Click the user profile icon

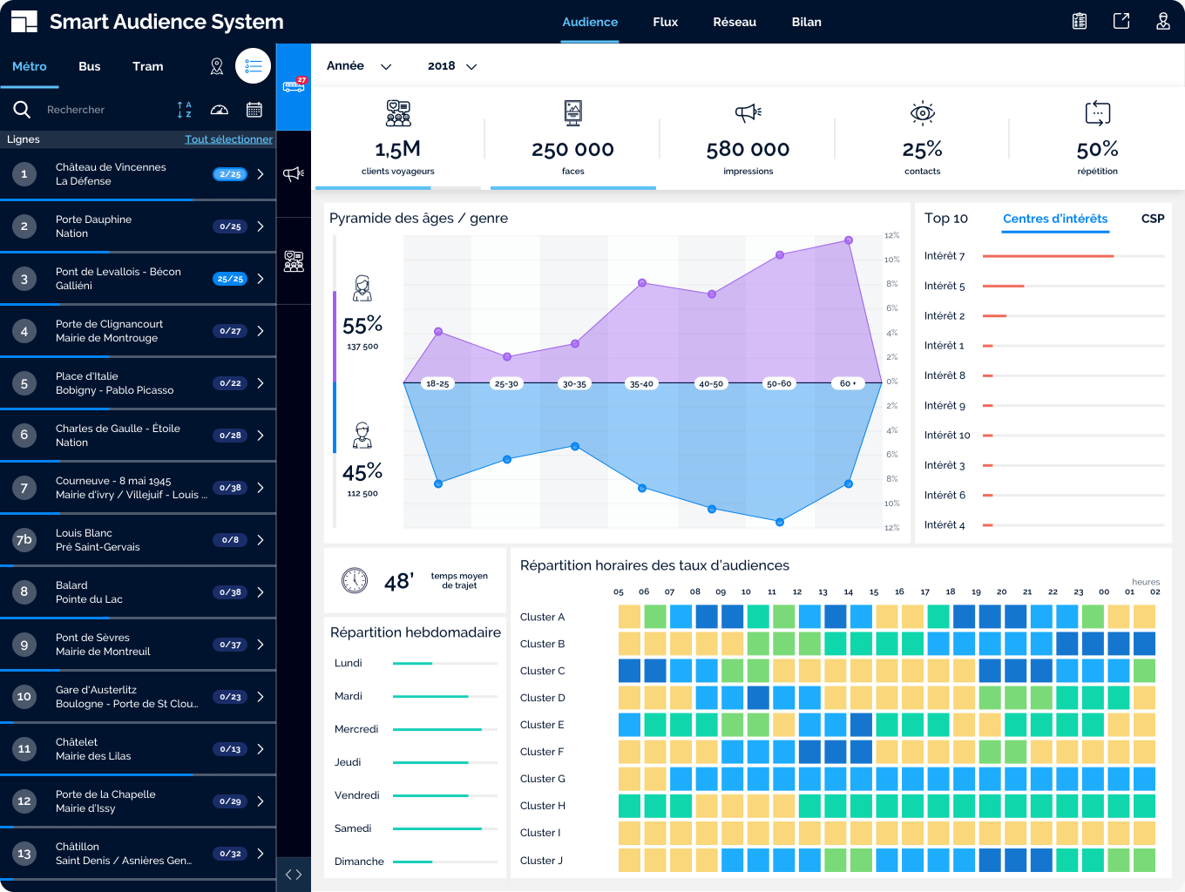[1162, 22]
